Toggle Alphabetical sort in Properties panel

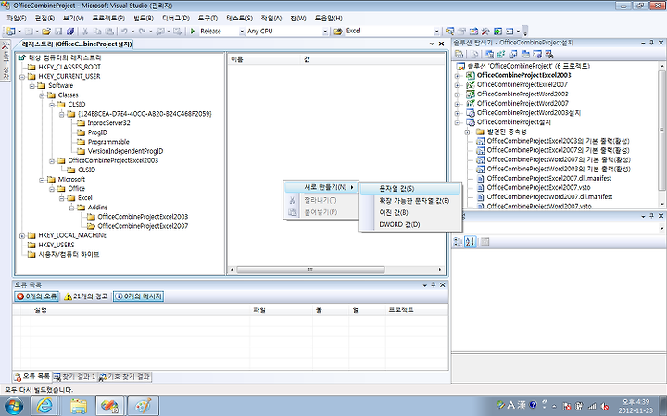tap(470, 242)
